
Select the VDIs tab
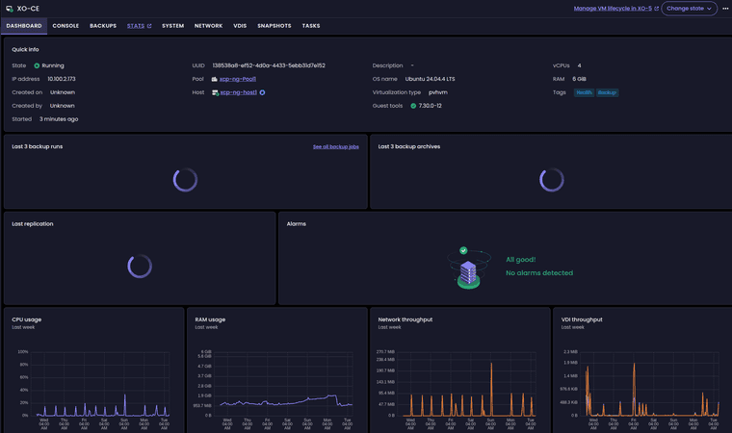click(240, 26)
